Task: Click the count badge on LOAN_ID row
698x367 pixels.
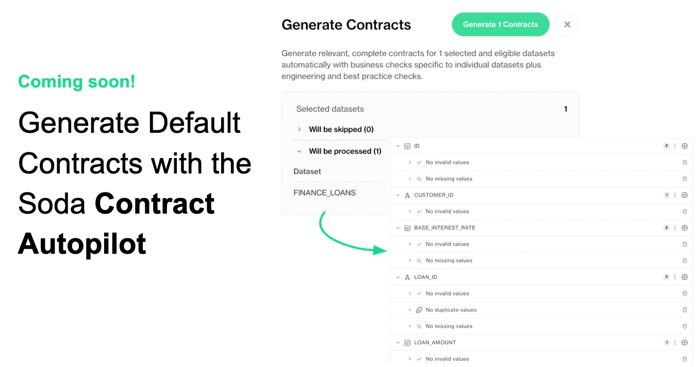Action: (x=666, y=277)
